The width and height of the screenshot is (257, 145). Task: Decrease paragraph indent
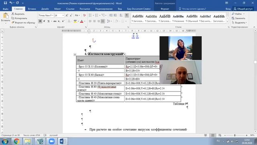tap(111, 15)
